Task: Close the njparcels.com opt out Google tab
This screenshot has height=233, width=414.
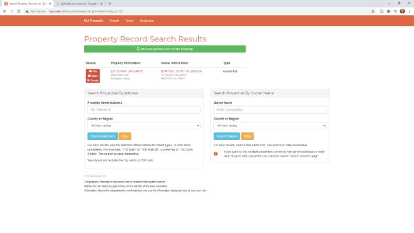Action: click(x=101, y=3)
